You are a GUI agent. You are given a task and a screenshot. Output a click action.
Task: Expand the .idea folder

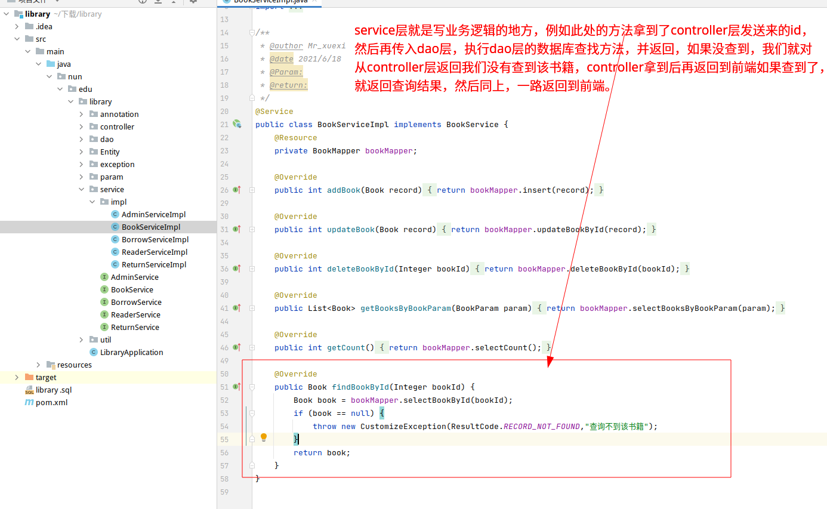pos(17,26)
